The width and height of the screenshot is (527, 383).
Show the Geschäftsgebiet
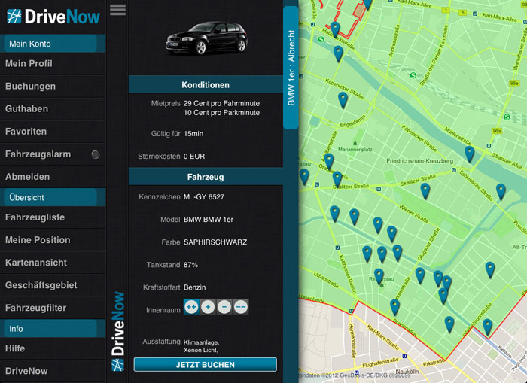[x=53, y=285]
